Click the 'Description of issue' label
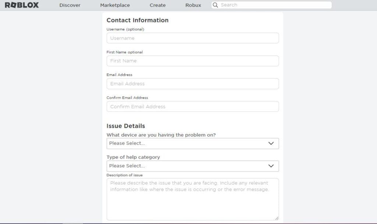 click(x=124, y=175)
